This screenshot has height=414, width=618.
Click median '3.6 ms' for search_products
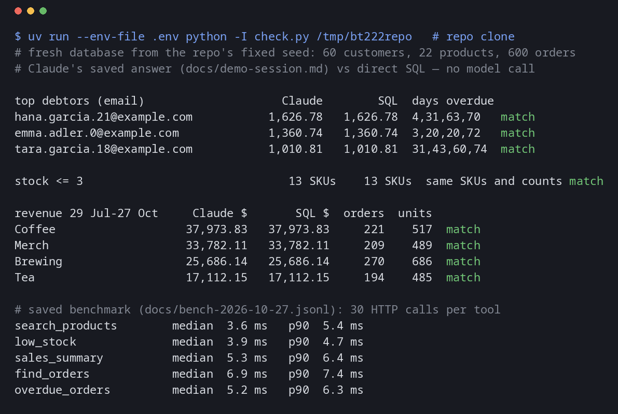(x=247, y=326)
